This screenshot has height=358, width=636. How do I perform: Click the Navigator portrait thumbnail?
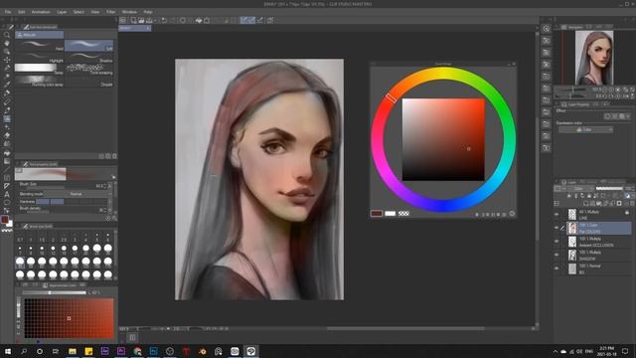pyautogui.click(x=594, y=58)
